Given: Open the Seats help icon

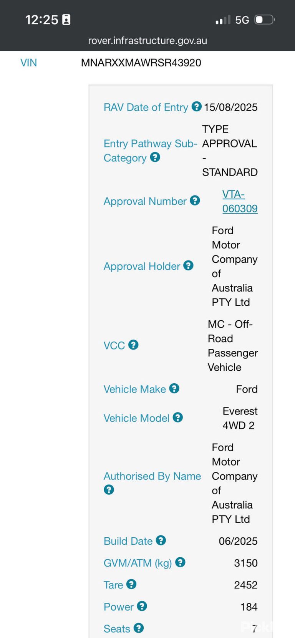Looking at the screenshot, I should (139, 628).
